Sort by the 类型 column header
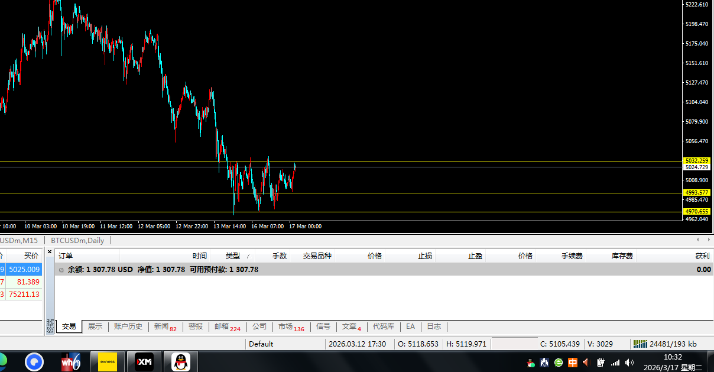Image resolution: width=714 pixels, height=372 pixels. [232, 256]
